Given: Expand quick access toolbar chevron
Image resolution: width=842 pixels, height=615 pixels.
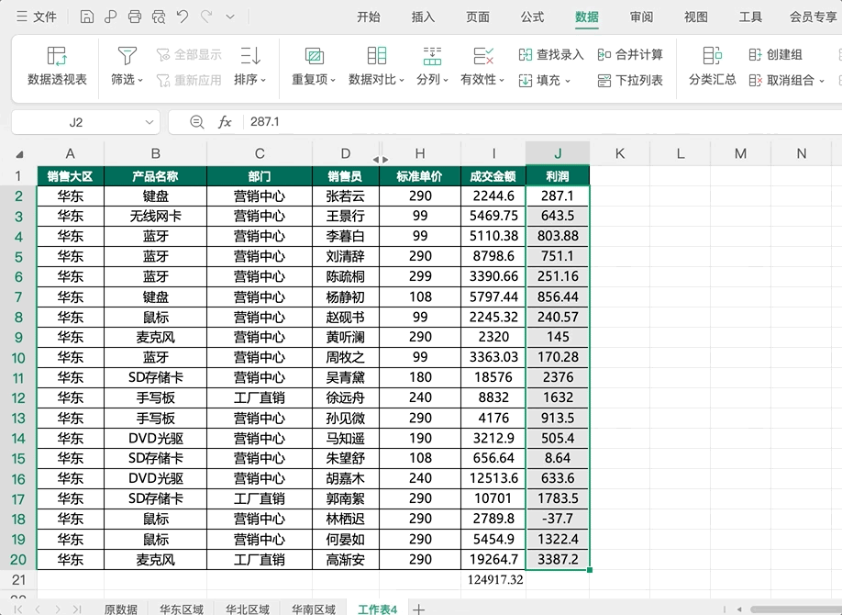Looking at the screenshot, I should click(x=230, y=17).
